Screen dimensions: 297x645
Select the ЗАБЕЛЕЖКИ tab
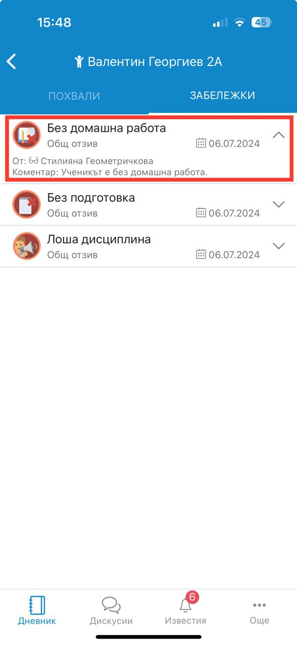222,95
